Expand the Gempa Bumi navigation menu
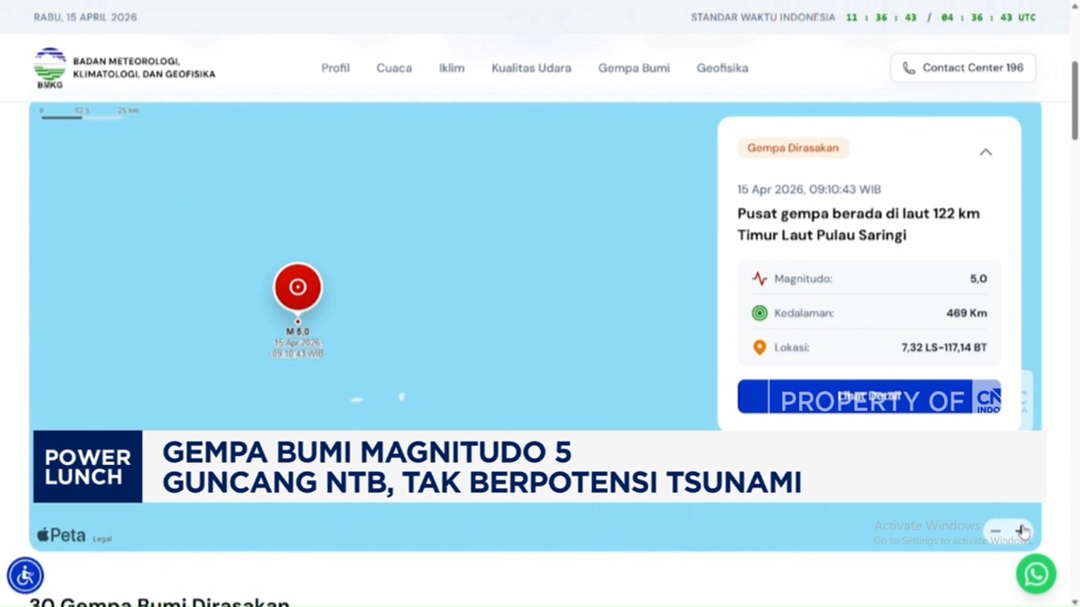Image resolution: width=1080 pixels, height=607 pixels. tap(634, 67)
